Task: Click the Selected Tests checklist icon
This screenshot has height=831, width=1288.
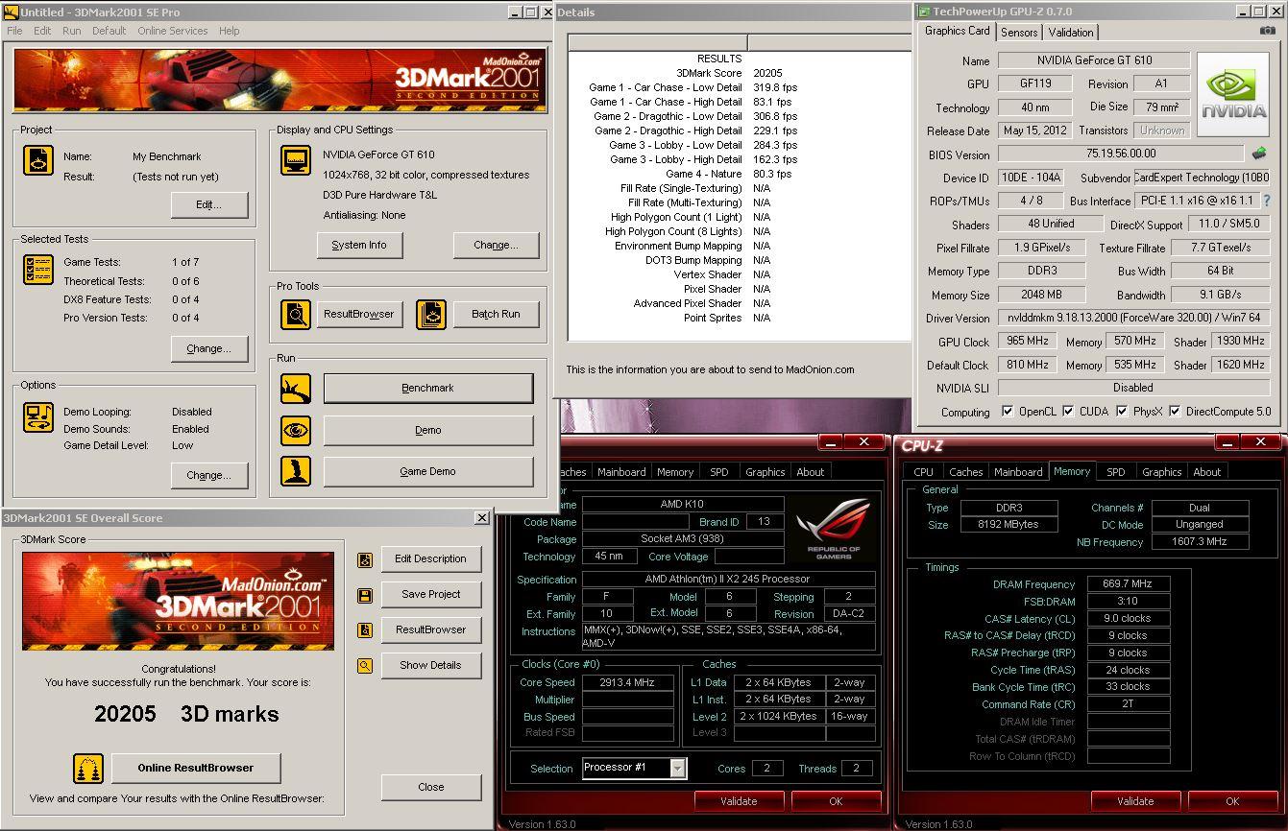Action: point(38,270)
